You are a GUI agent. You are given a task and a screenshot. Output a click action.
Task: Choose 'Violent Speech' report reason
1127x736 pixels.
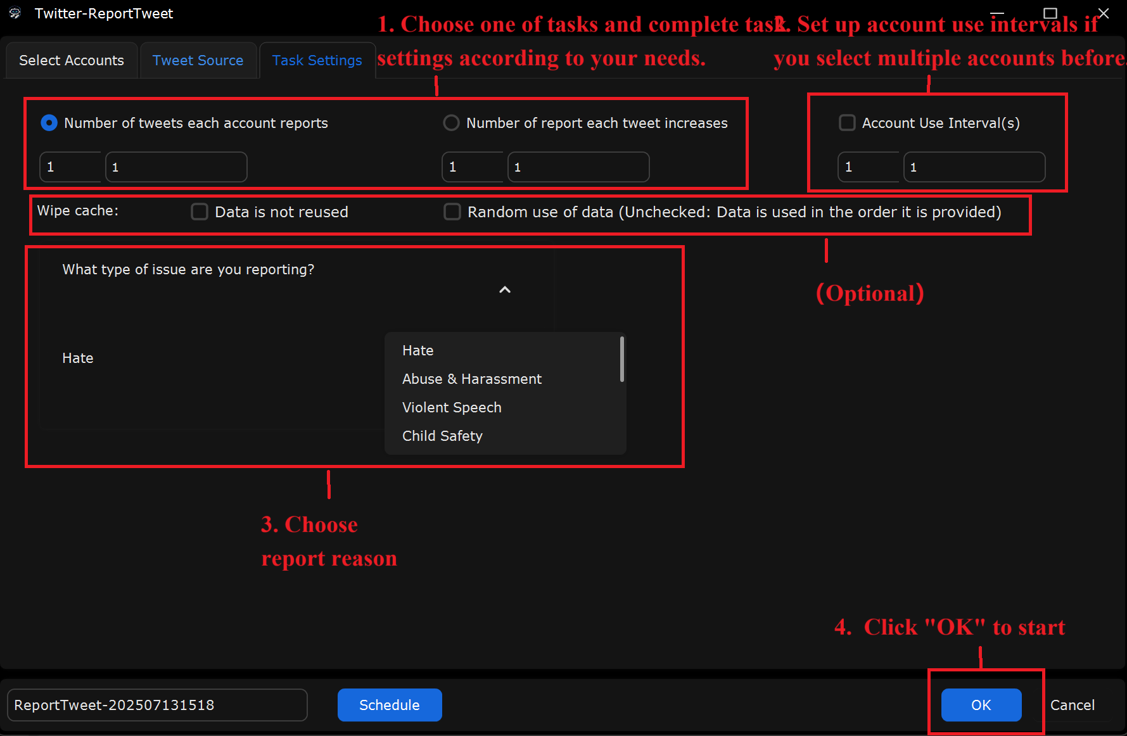(505, 407)
